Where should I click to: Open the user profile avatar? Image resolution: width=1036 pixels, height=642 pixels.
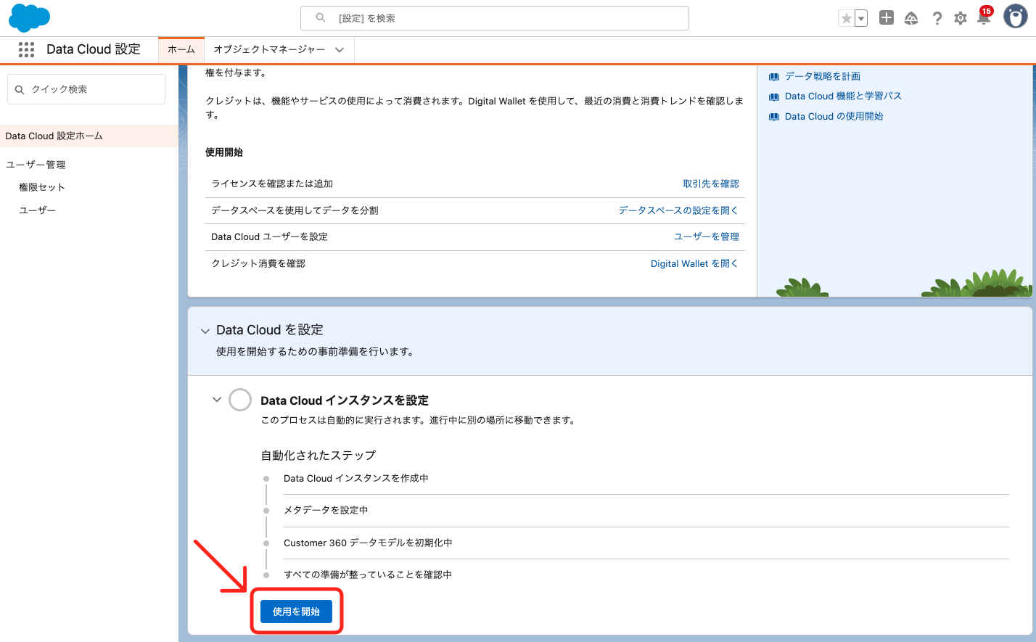(1015, 17)
